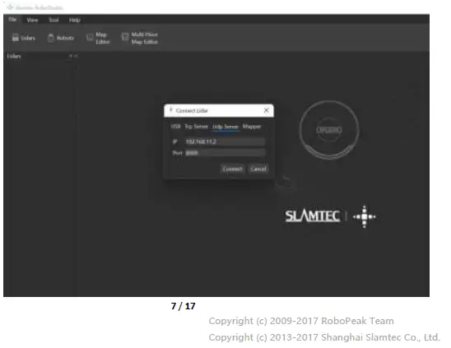Screen dimensions: 451x348
Task: Close the Connect Lidar dialog
Action: point(266,110)
